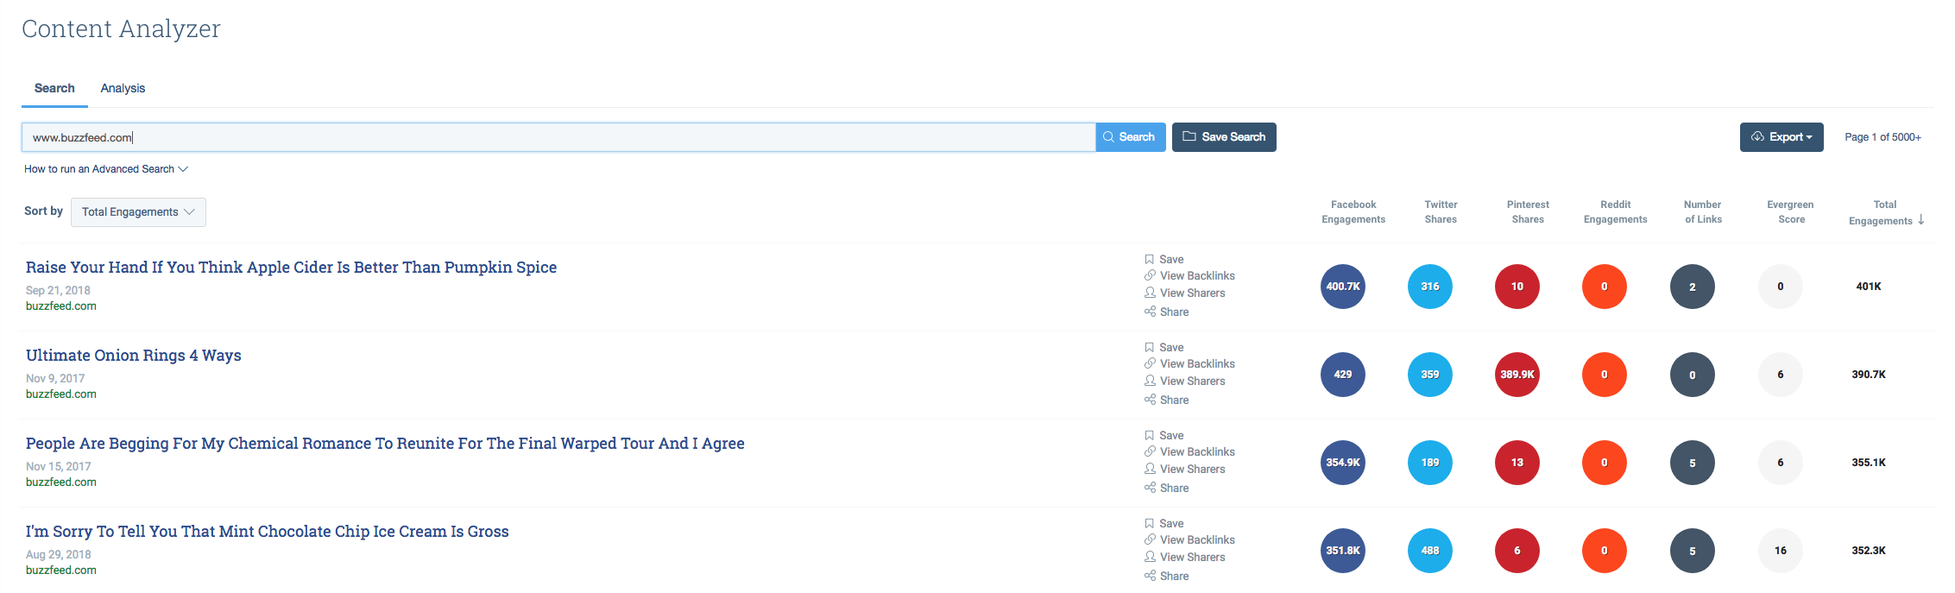The image size is (1955, 593).
Task: Click the 389.9K Pinterest shares circle
Action: point(1517,375)
